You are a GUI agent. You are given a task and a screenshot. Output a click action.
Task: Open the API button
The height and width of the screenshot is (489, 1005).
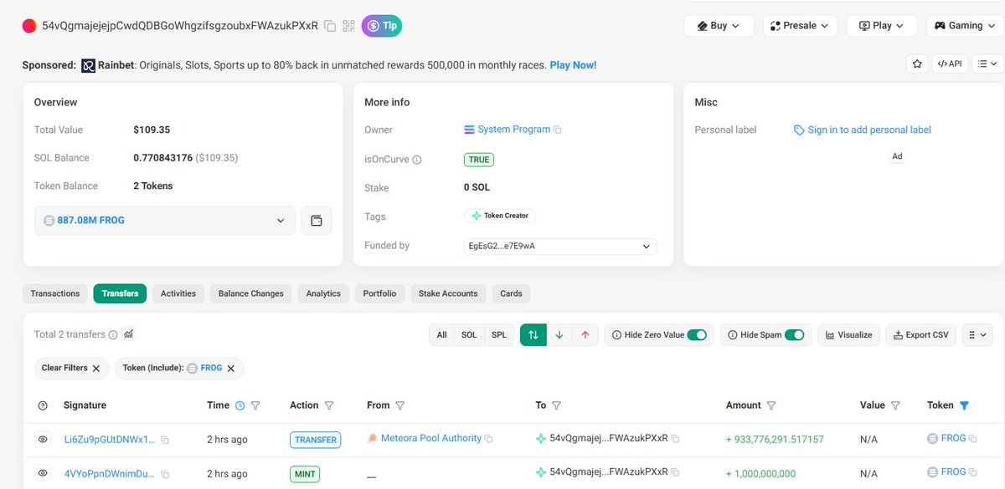click(x=950, y=64)
